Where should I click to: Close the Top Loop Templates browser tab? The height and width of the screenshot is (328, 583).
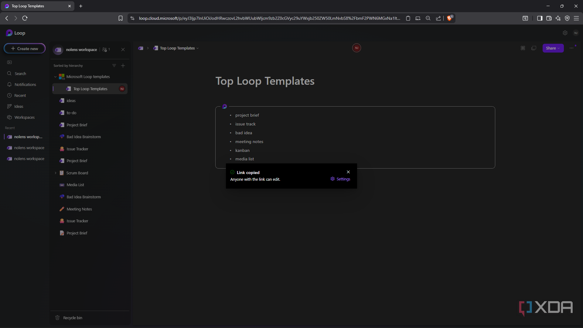click(70, 6)
